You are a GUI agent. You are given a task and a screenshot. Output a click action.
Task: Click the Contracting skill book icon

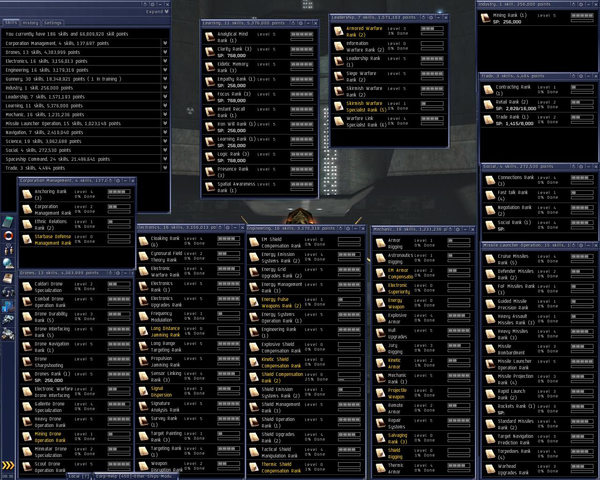coord(488,90)
